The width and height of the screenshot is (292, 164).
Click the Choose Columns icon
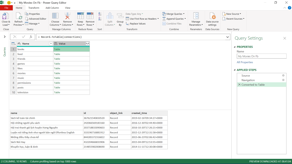pos(55,16)
